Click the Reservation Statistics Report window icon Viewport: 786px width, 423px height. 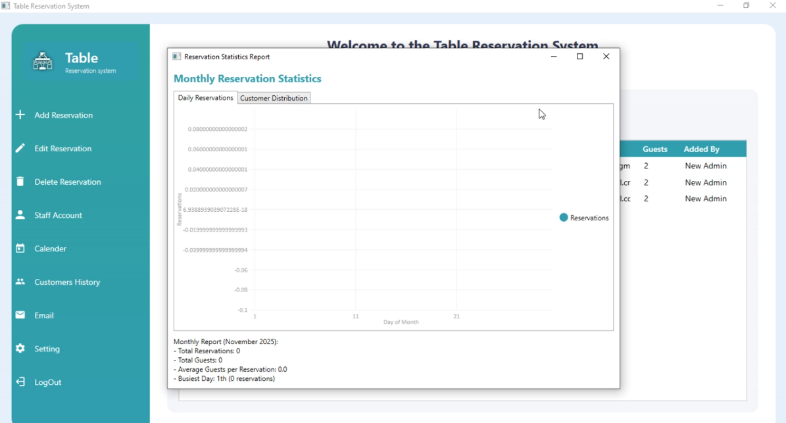(176, 57)
